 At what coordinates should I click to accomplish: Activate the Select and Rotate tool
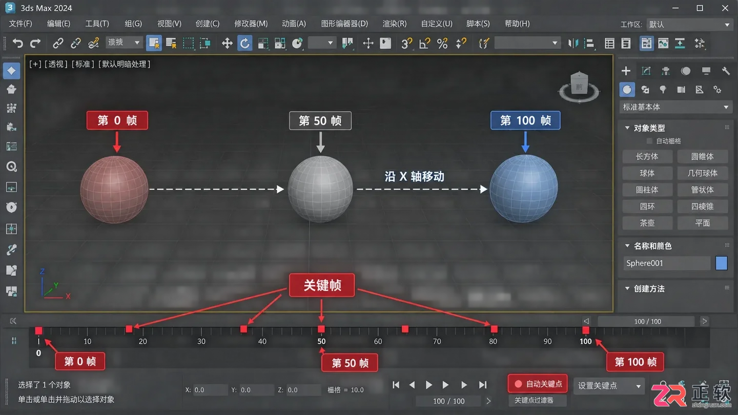coord(245,44)
